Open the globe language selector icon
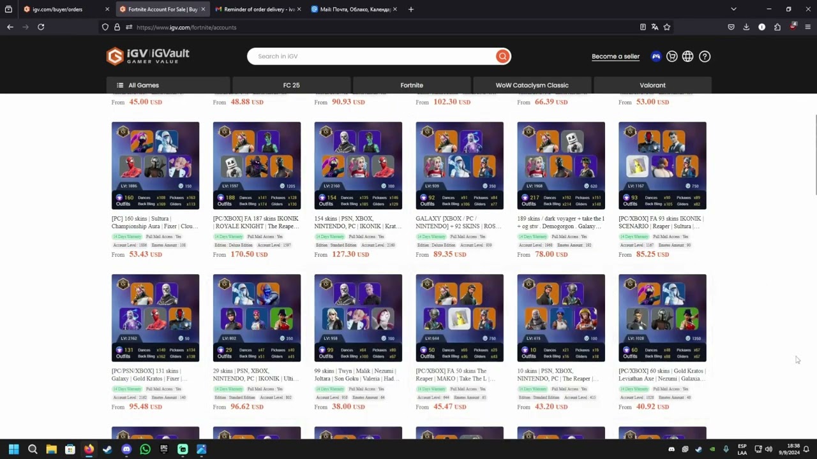817x459 pixels. (687, 56)
